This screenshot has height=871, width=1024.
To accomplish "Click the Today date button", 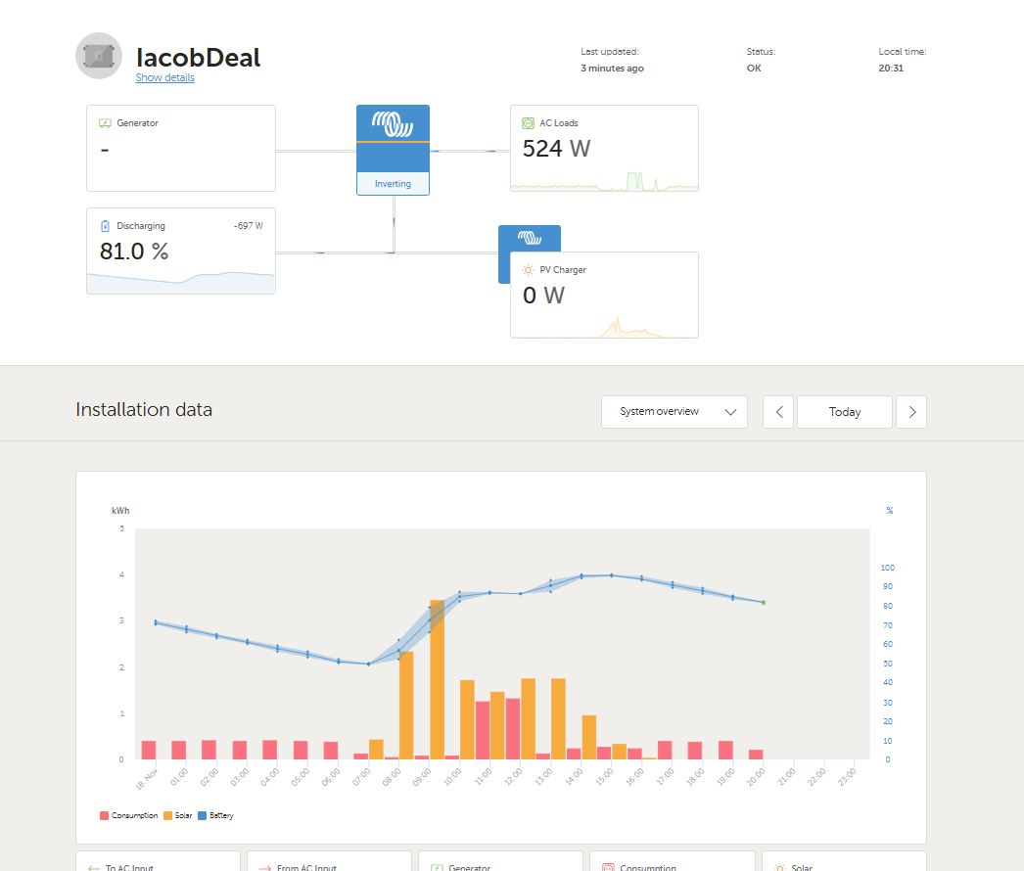I will (844, 412).
